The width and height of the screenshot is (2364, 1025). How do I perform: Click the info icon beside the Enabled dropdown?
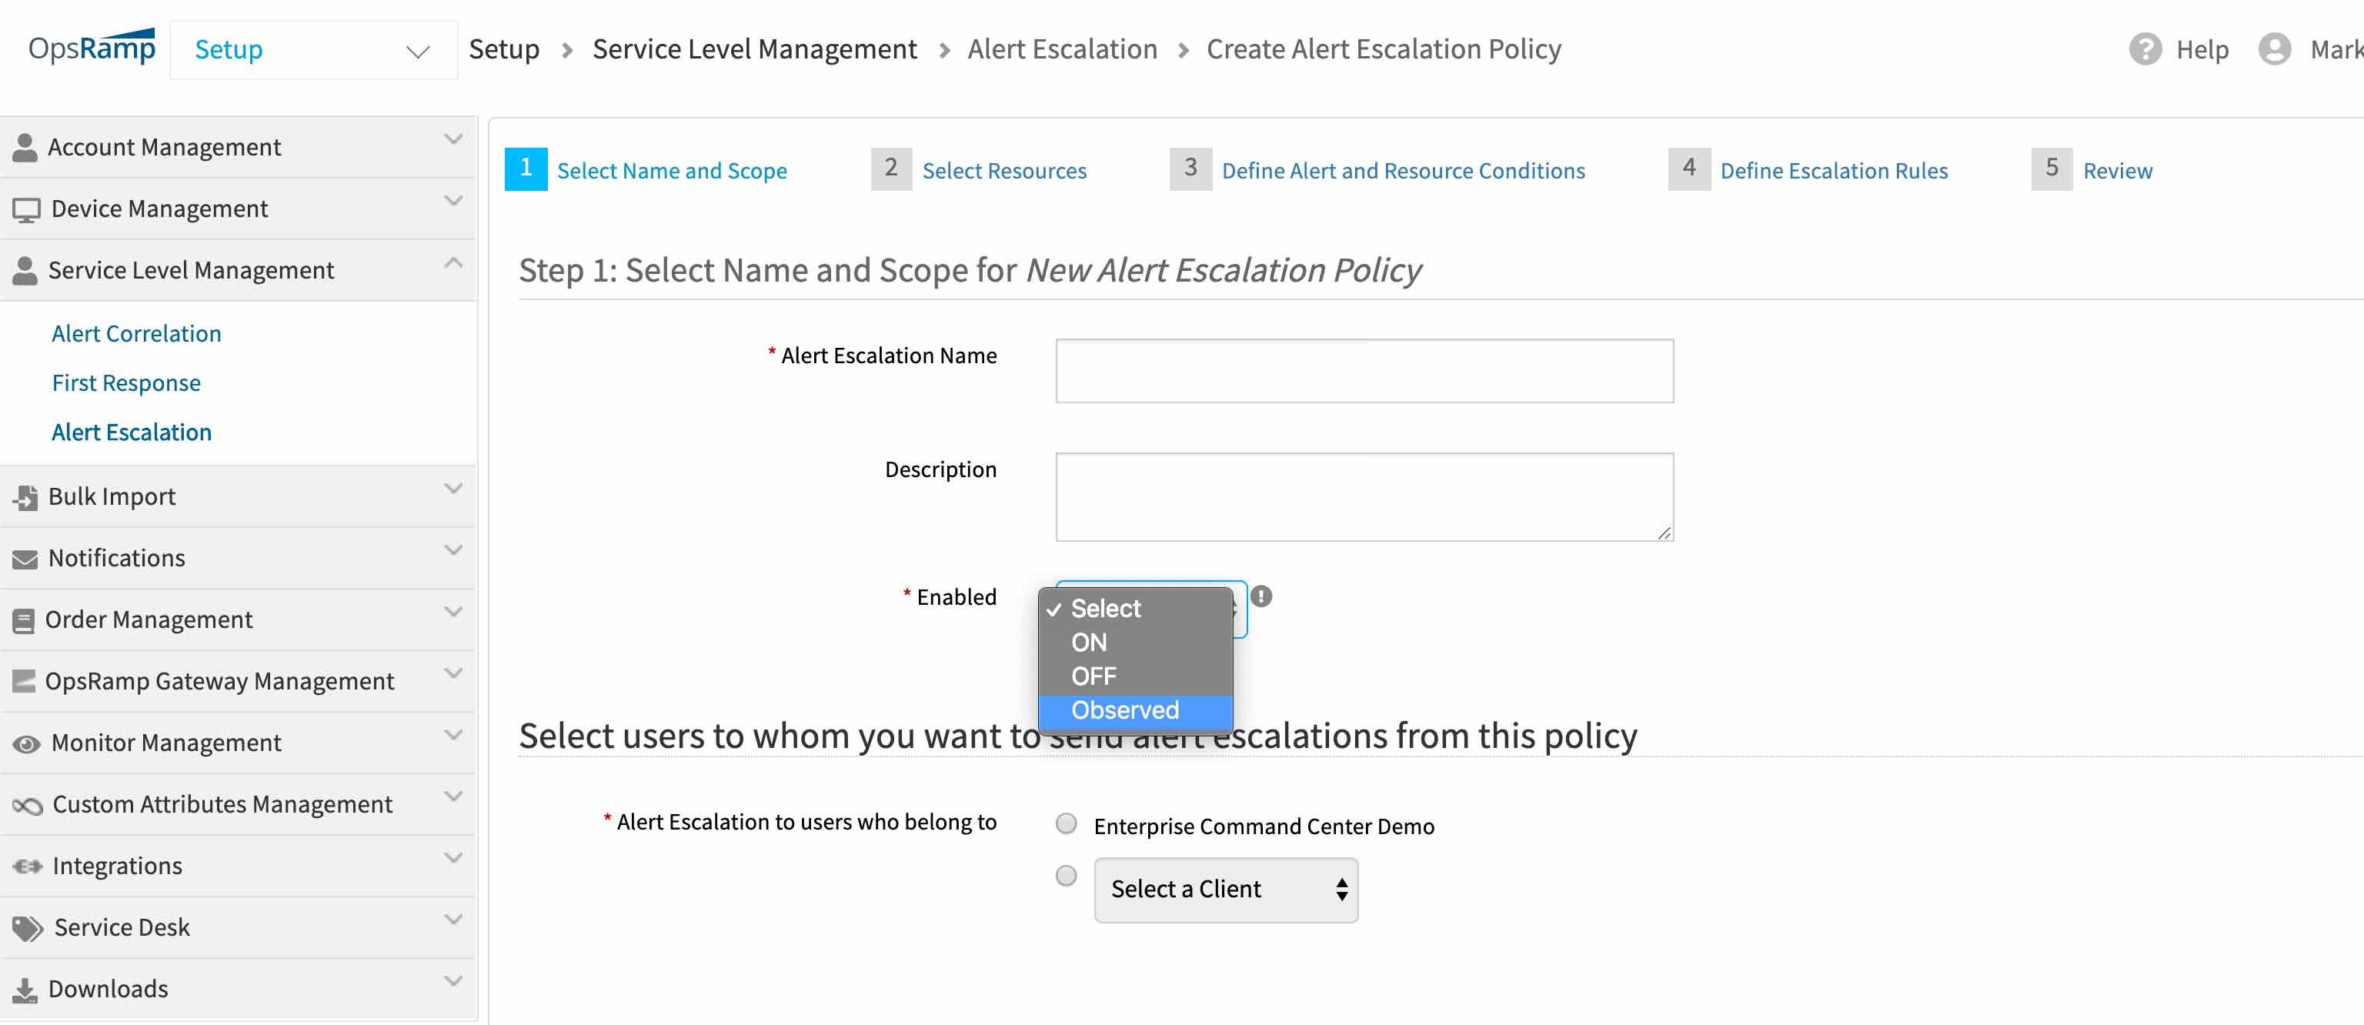[1264, 598]
